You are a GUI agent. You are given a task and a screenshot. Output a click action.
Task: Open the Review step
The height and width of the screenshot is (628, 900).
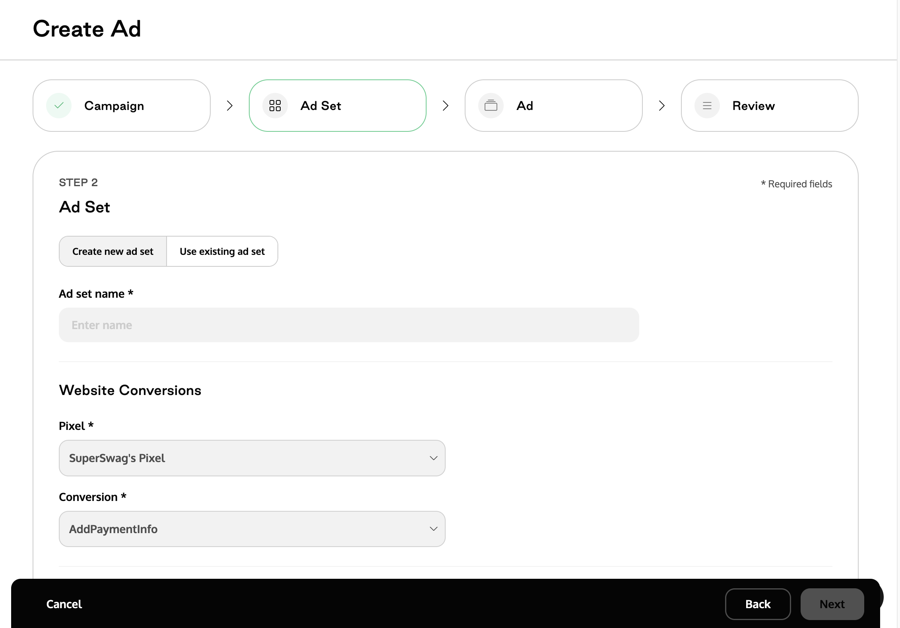click(770, 106)
